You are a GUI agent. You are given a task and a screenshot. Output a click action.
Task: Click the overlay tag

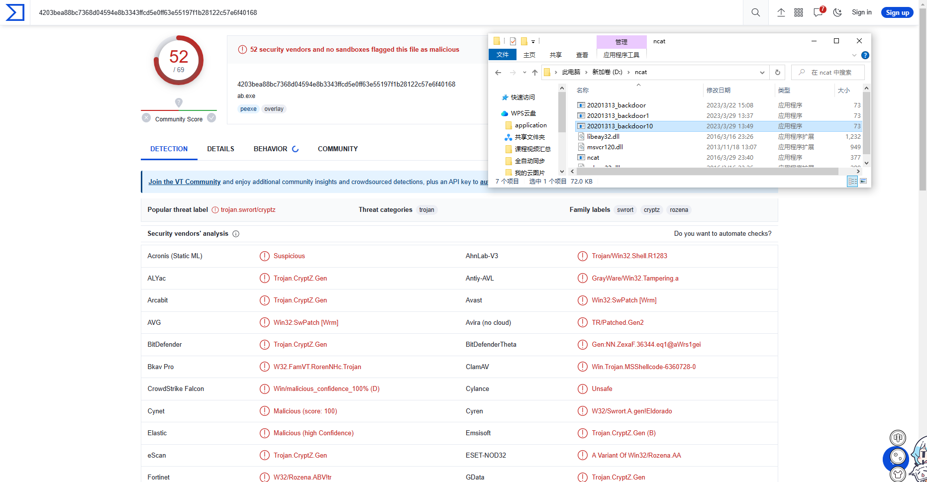tap(274, 109)
